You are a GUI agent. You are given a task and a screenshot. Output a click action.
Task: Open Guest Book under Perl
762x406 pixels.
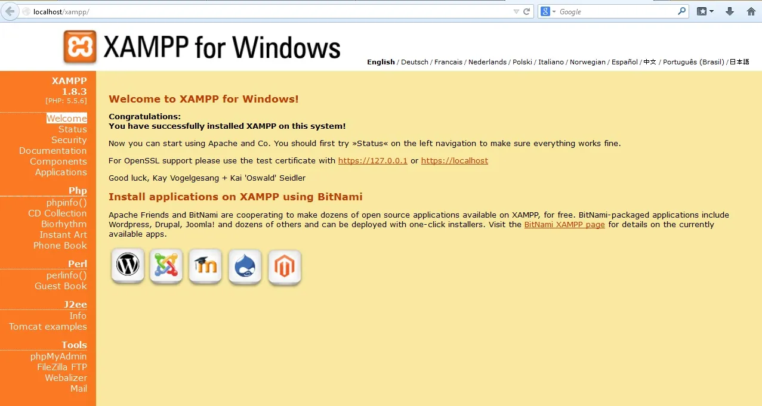(x=61, y=286)
